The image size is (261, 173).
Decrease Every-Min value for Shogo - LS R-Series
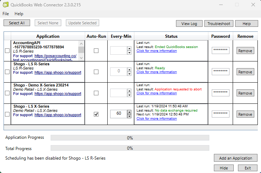point(129,74)
